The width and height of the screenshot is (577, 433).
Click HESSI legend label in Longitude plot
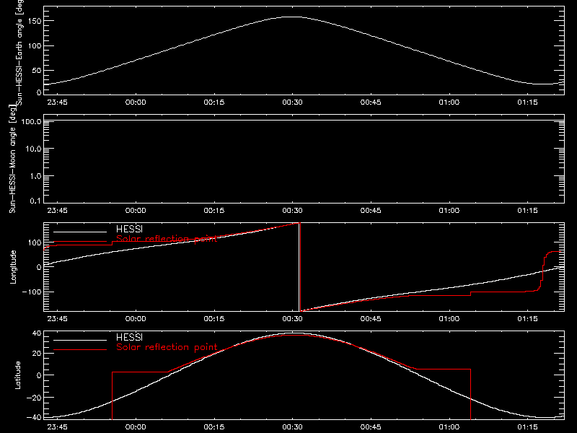129,229
